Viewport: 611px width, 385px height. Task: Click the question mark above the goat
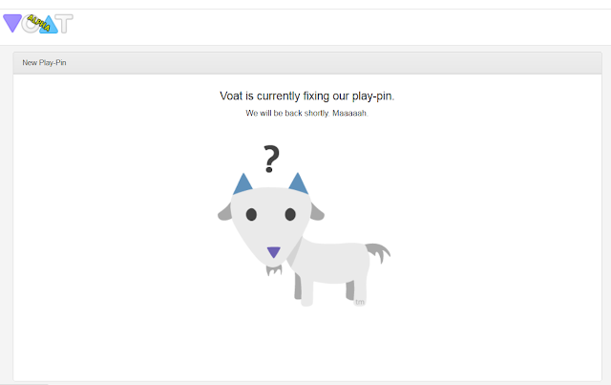[x=271, y=159]
